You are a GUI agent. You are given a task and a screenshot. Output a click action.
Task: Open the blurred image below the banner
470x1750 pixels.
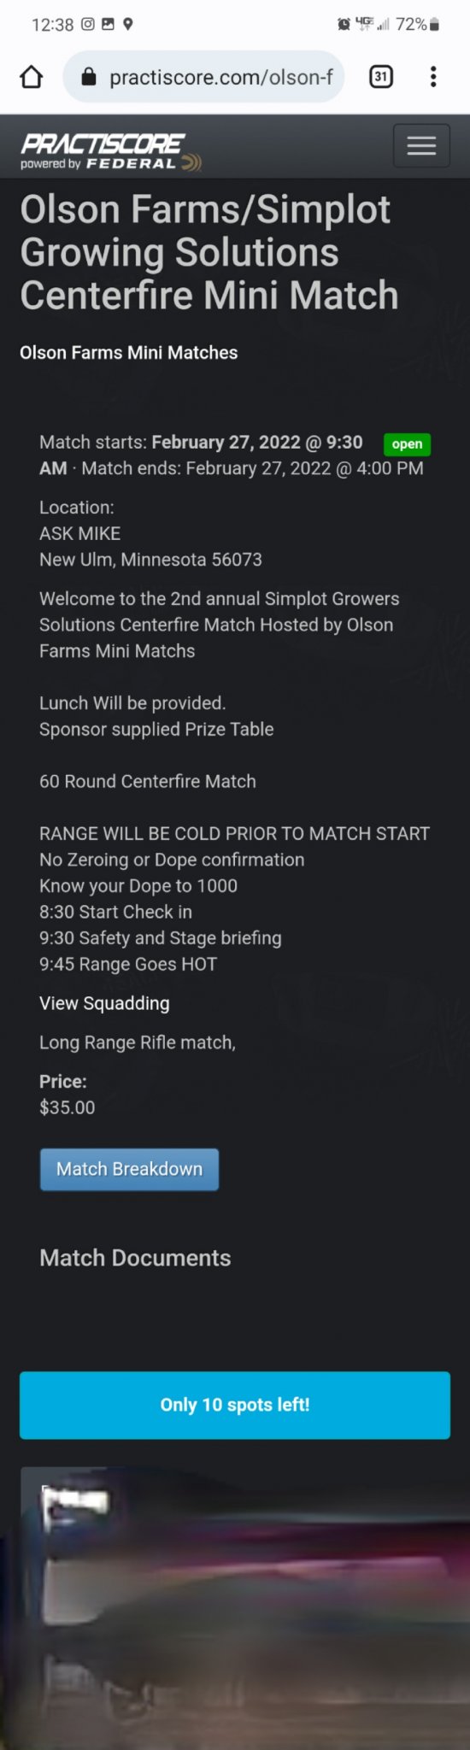[235, 1608]
